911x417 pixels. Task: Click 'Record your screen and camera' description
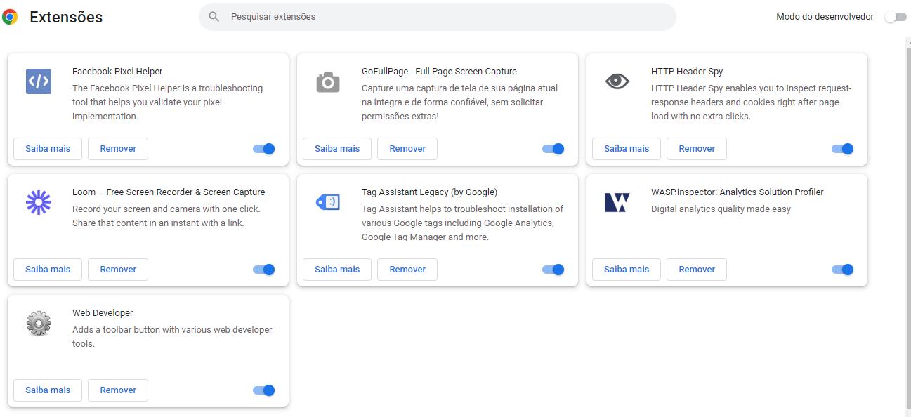pyautogui.click(x=166, y=216)
